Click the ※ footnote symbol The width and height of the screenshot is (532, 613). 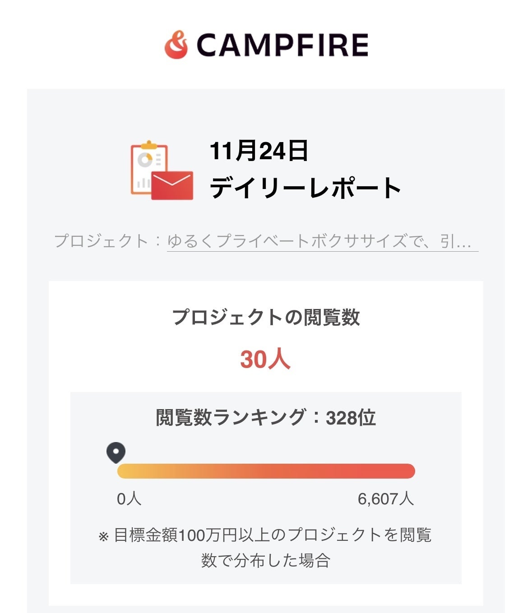[x=103, y=537]
